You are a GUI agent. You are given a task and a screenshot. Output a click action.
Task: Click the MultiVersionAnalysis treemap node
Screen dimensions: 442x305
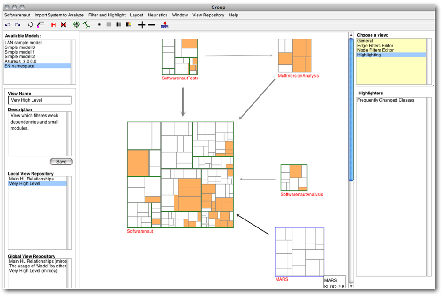point(294,55)
